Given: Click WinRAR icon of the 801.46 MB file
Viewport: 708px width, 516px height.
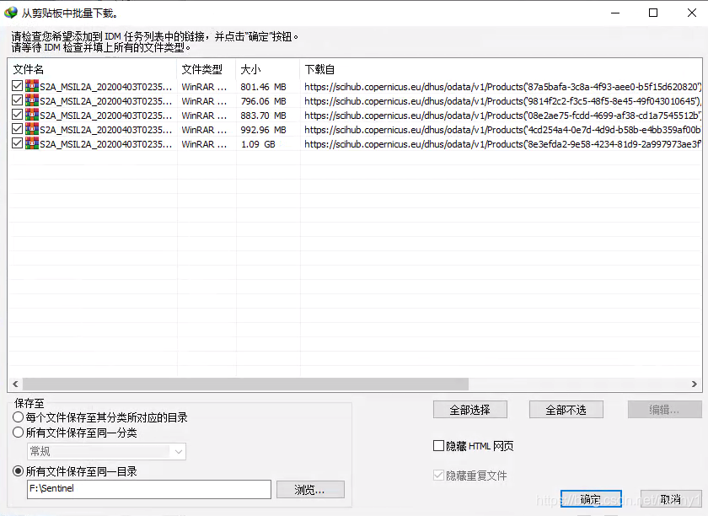Looking at the screenshot, I should (x=32, y=86).
